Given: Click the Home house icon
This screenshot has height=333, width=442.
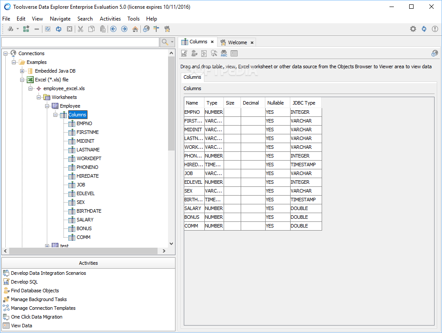Looking at the screenshot, I should 135,29.
